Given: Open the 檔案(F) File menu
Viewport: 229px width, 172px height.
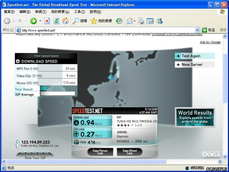Looking at the screenshot, I should pyautogui.click(x=9, y=12).
